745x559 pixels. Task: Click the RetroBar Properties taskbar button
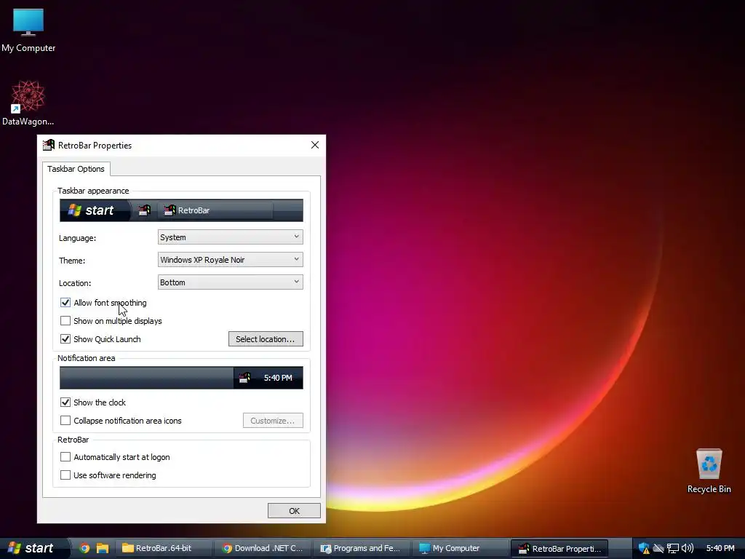pyautogui.click(x=559, y=548)
